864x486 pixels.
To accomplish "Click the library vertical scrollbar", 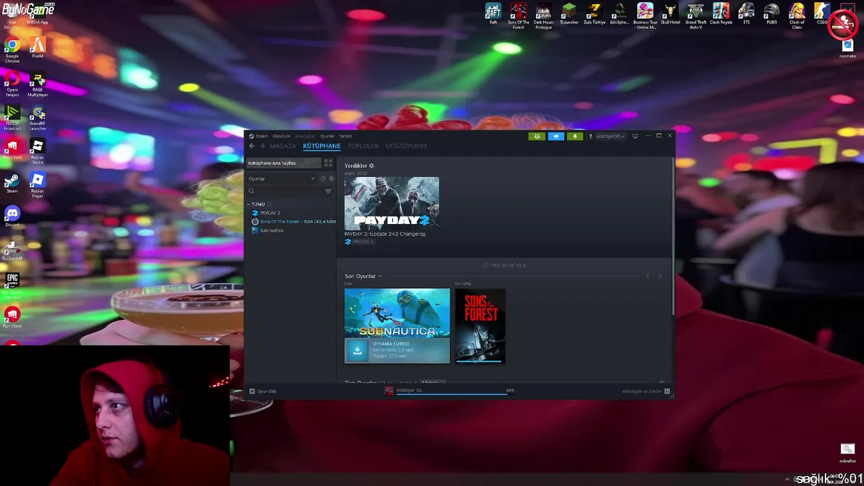I will point(673,236).
